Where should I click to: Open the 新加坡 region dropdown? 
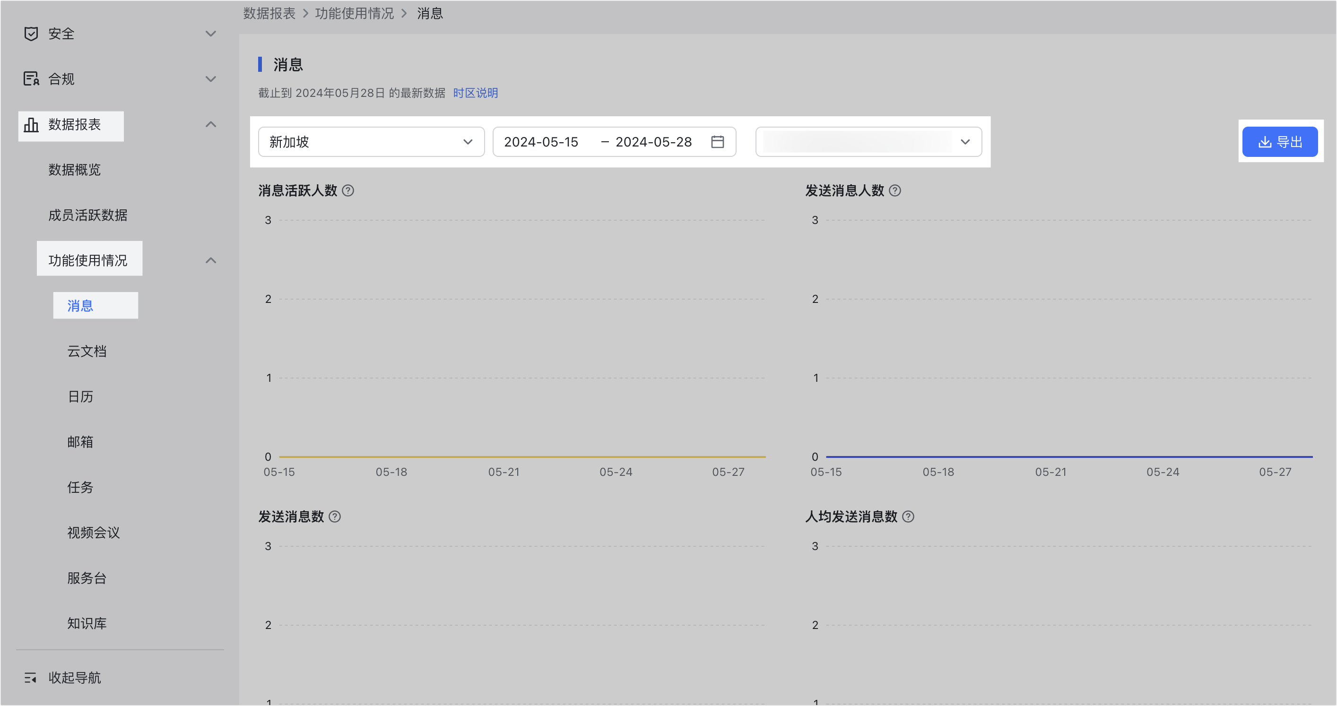(x=371, y=142)
